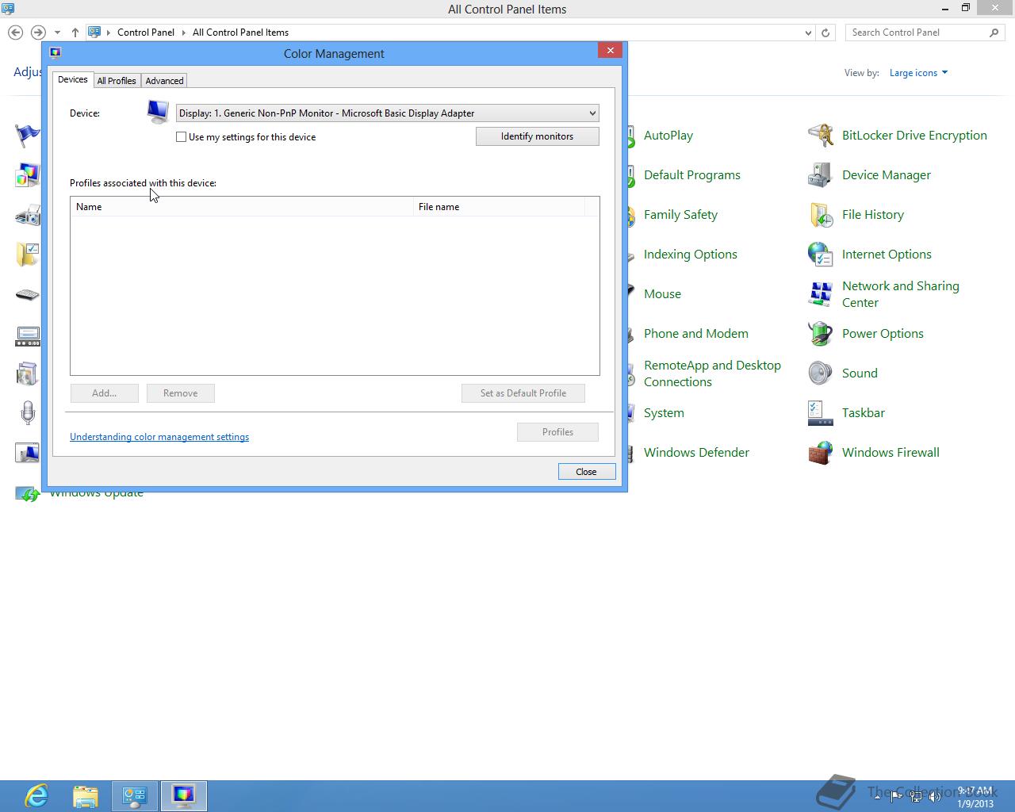Click Control Panel breadcrumb
The width and height of the screenshot is (1015, 812).
tap(146, 33)
